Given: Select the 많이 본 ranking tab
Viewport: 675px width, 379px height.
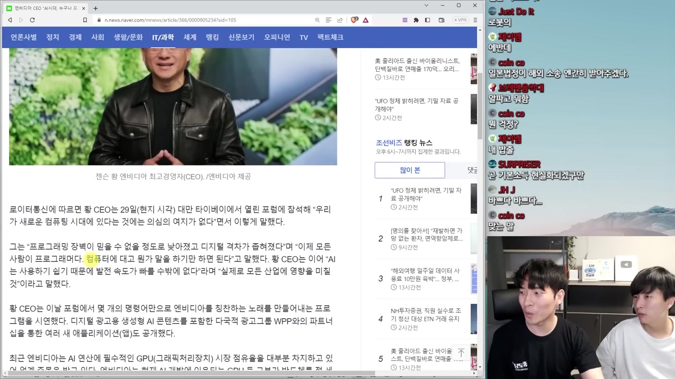Looking at the screenshot, I should pyautogui.click(x=410, y=170).
